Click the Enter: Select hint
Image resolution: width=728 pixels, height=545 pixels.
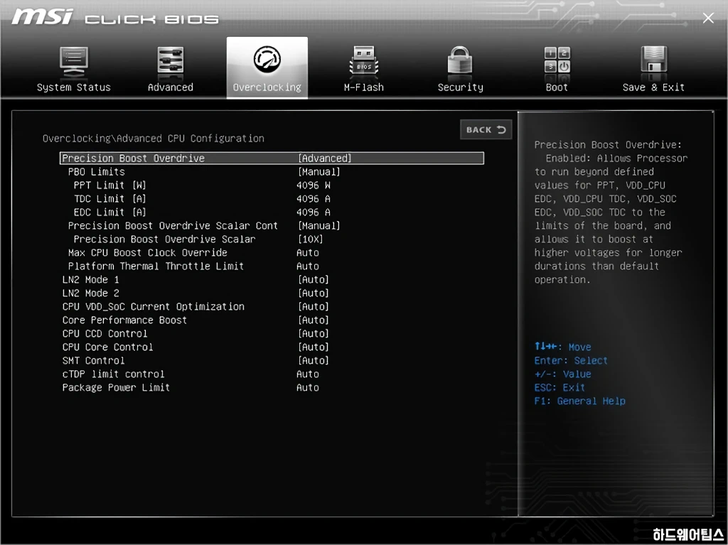click(x=571, y=360)
